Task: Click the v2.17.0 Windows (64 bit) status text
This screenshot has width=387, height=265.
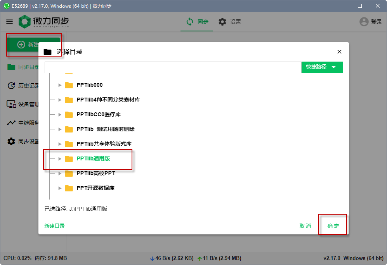Action: (x=354, y=258)
